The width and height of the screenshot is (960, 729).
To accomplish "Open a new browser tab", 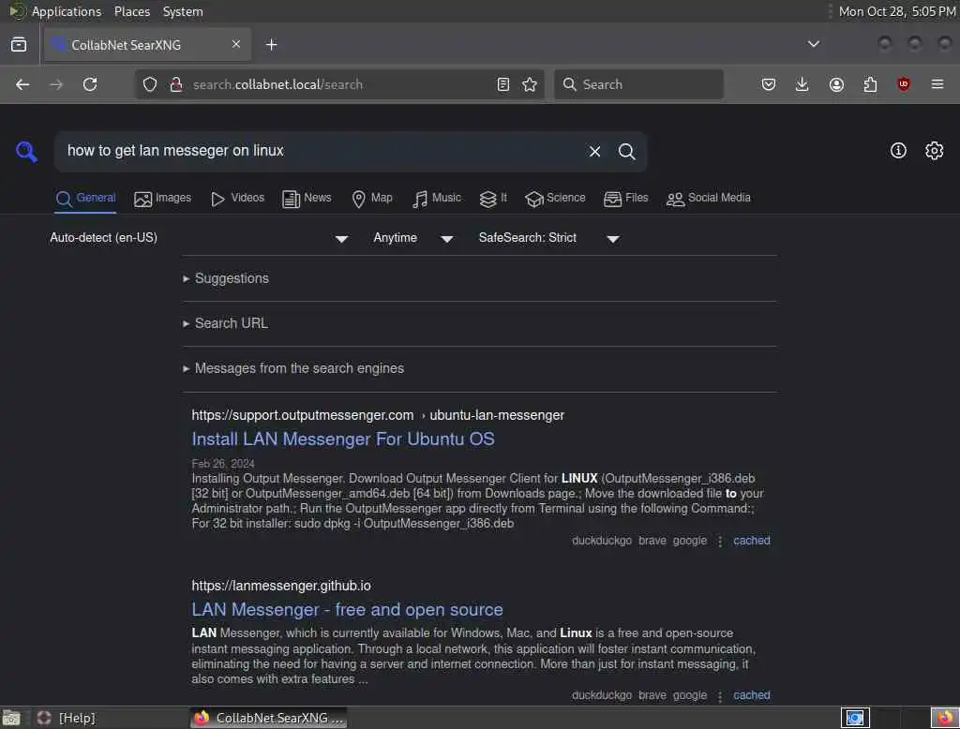I will coord(272,45).
